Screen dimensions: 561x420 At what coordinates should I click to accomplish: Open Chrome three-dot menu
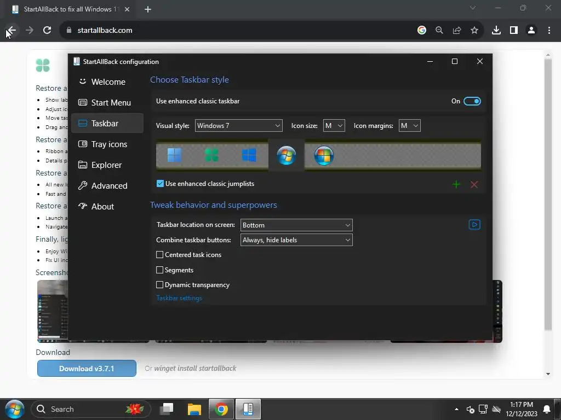(x=549, y=31)
